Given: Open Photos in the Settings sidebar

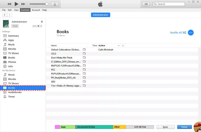Looking at the screenshot, I should click(12, 62).
